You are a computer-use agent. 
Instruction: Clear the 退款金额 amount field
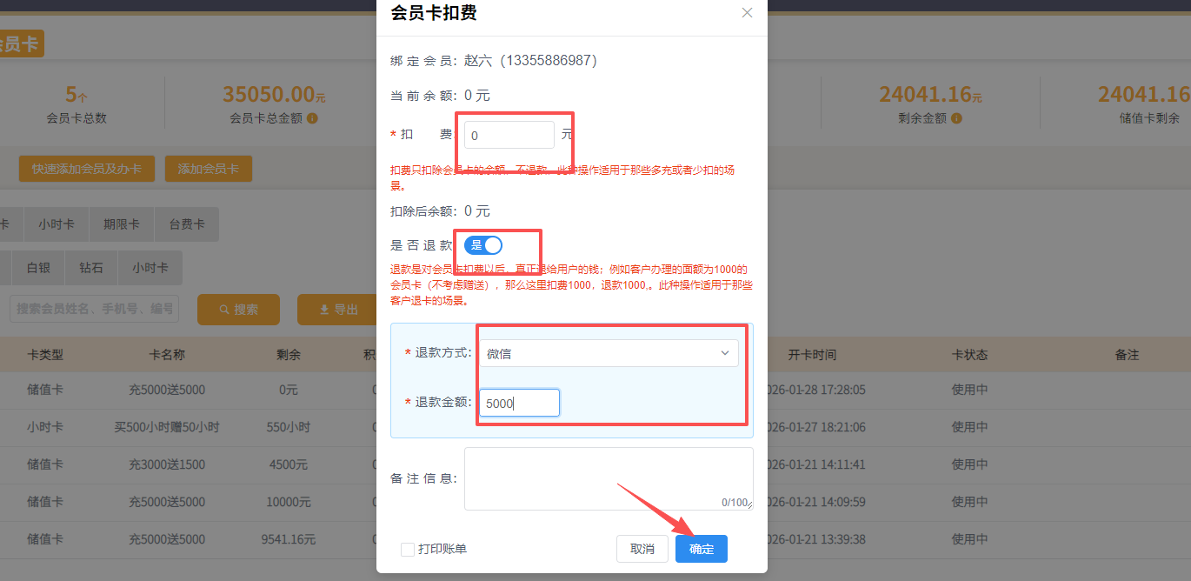coord(518,402)
